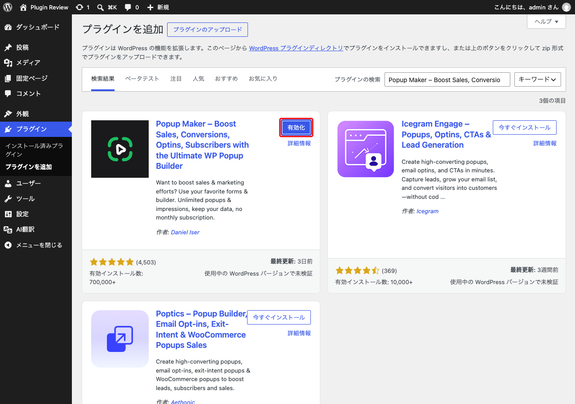
Task: Switch to the 人気 tab
Action: click(x=199, y=79)
